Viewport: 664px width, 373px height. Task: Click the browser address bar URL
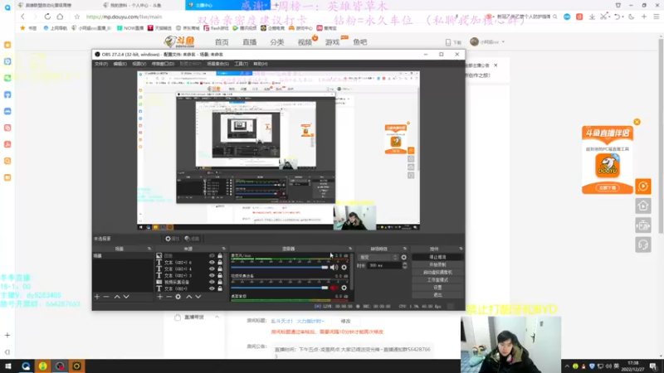(124, 17)
